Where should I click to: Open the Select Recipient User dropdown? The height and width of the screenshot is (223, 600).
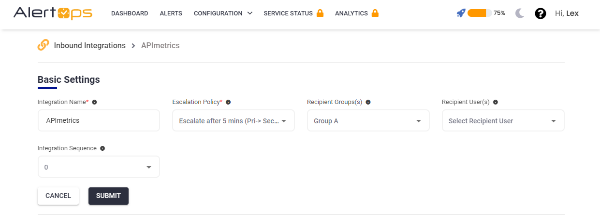pyautogui.click(x=503, y=121)
